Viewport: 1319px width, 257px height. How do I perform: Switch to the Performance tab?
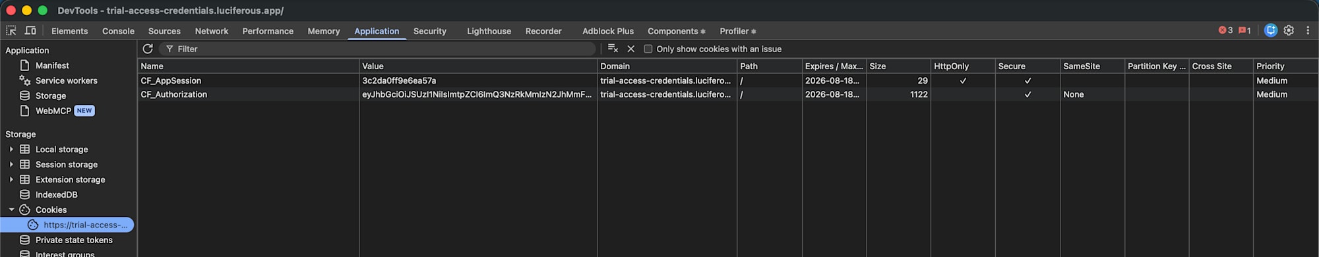(268, 31)
